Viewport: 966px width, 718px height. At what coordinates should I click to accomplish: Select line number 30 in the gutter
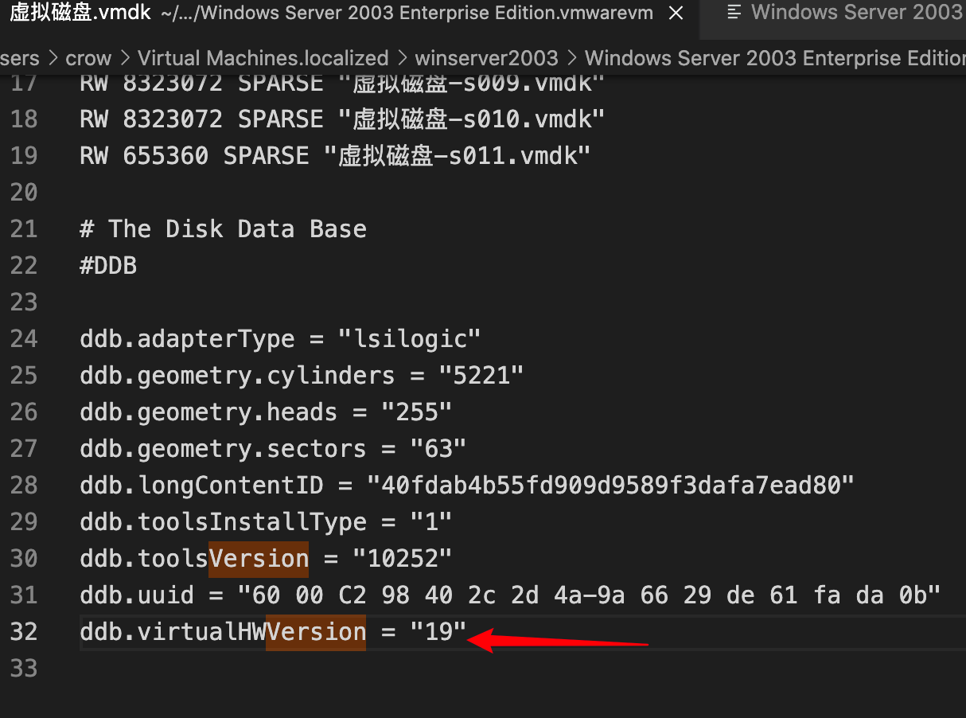(x=24, y=558)
